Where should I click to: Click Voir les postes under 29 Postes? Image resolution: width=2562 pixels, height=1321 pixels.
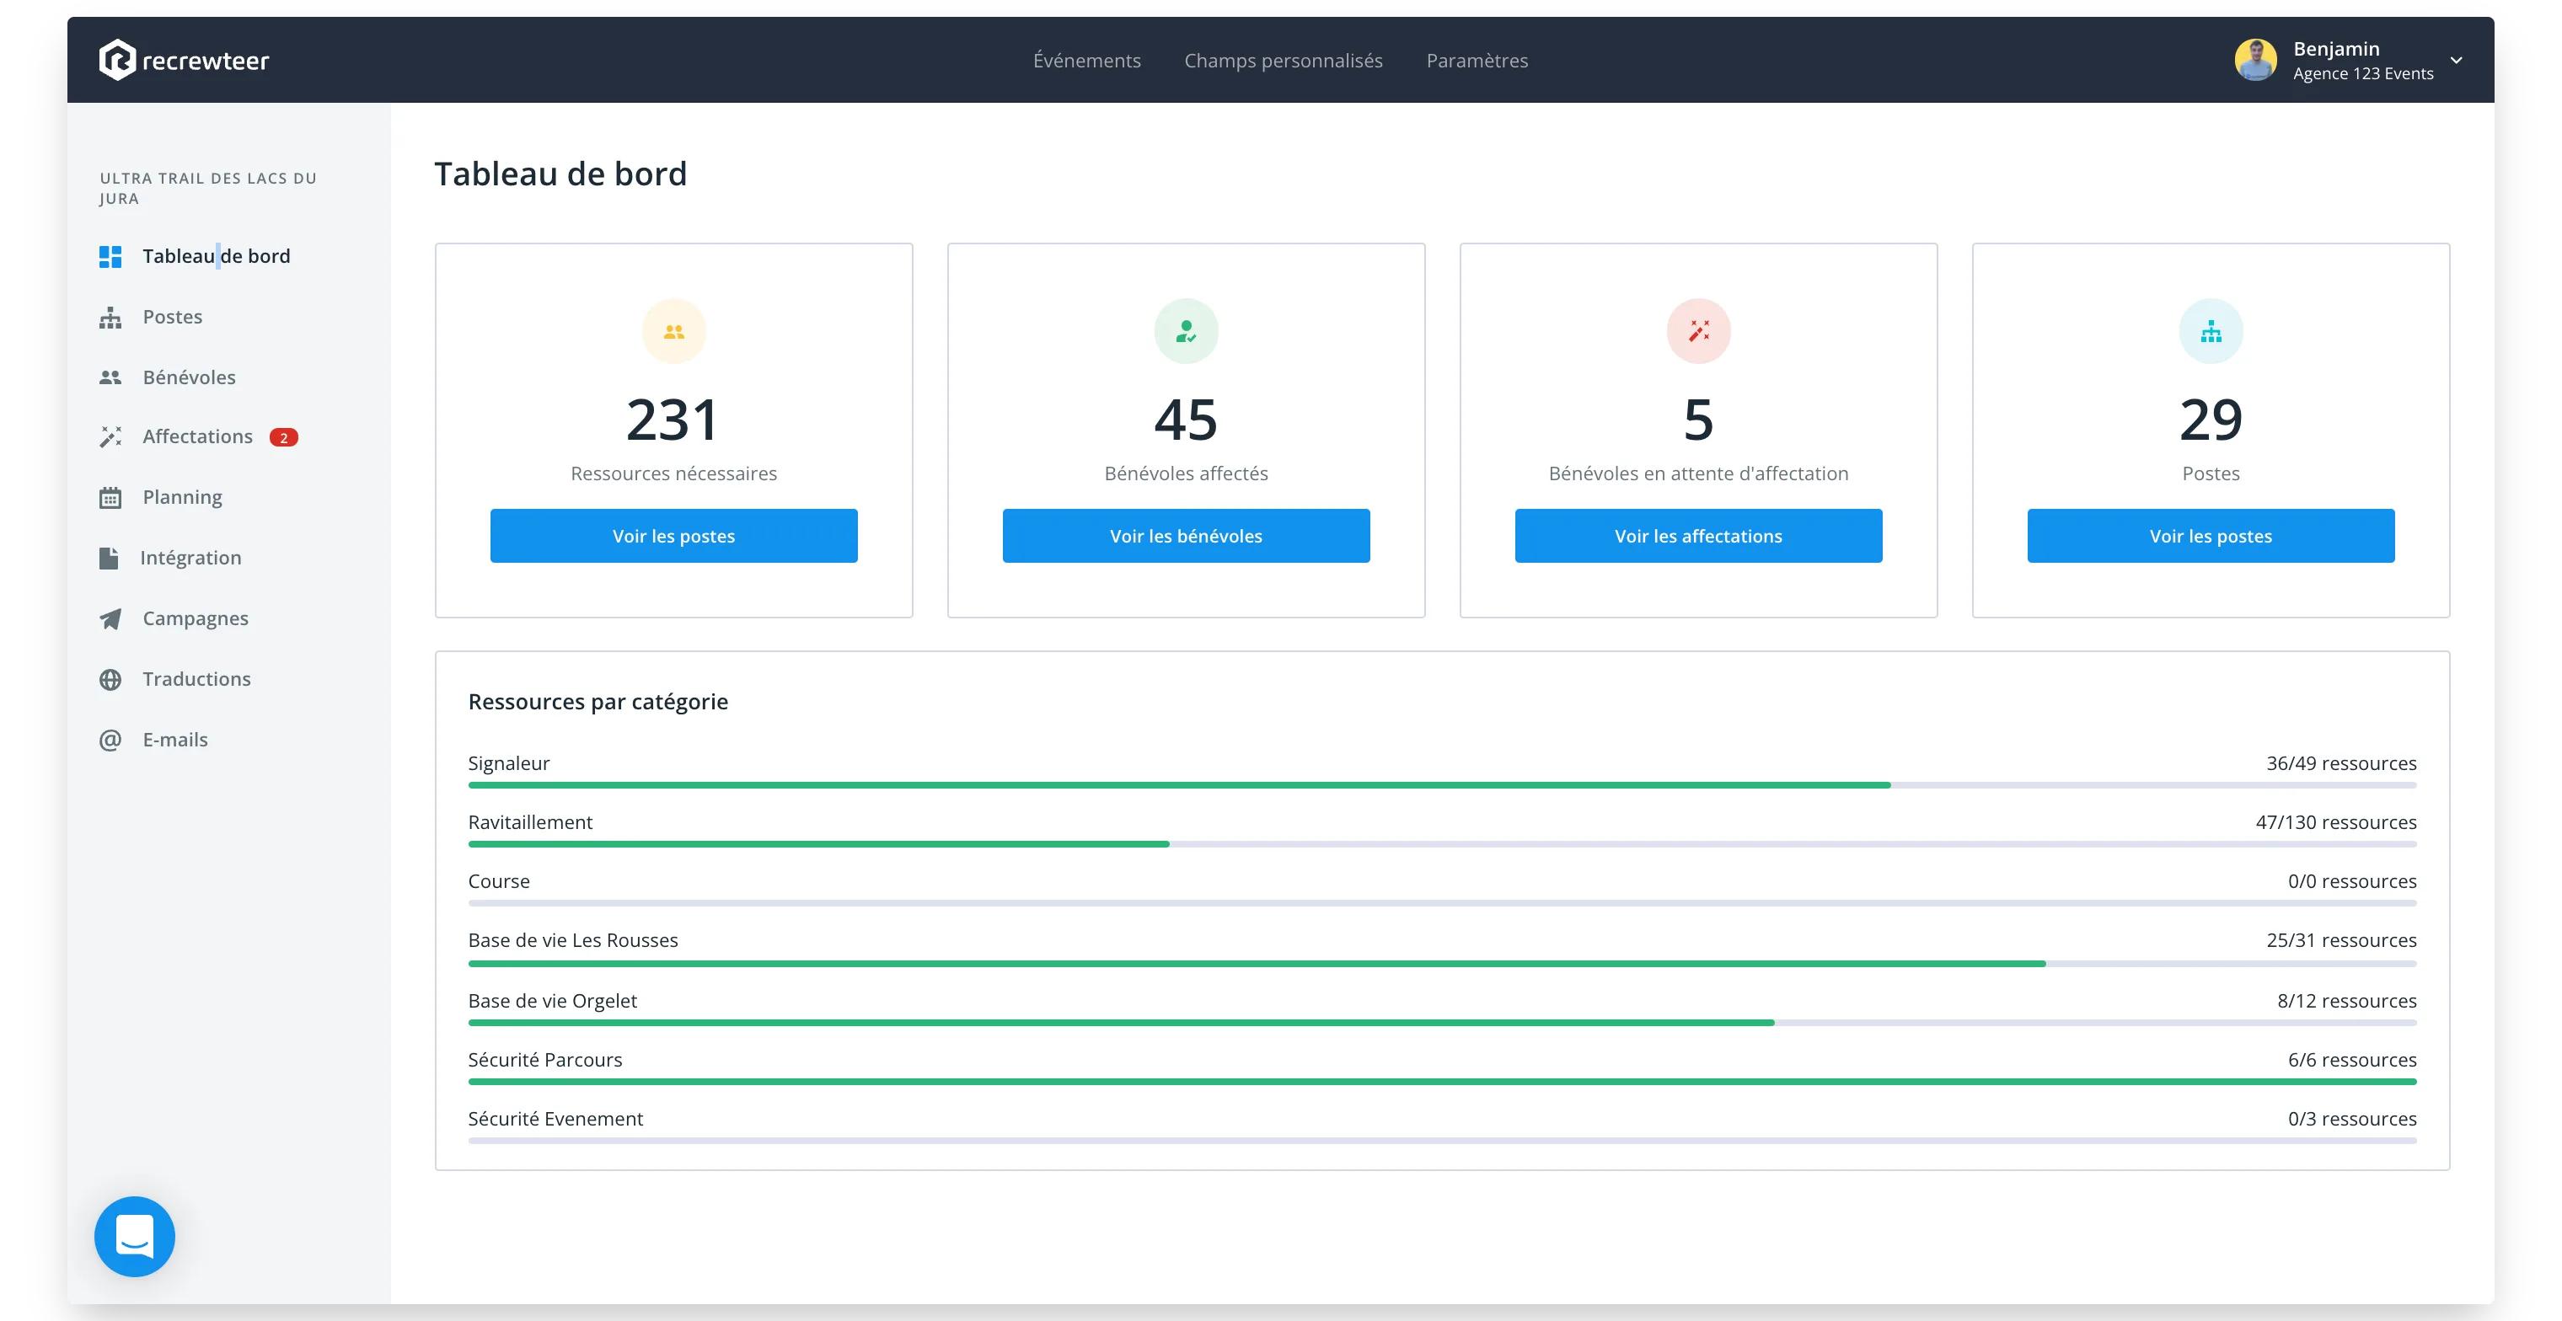tap(2210, 536)
